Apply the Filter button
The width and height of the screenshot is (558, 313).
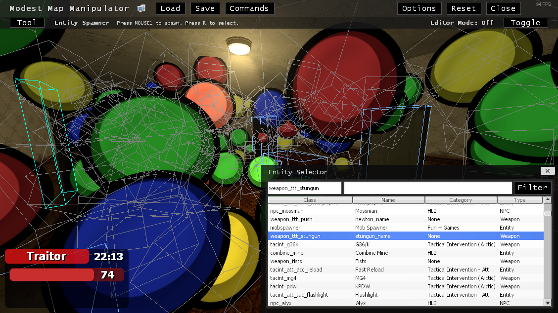[x=532, y=188]
